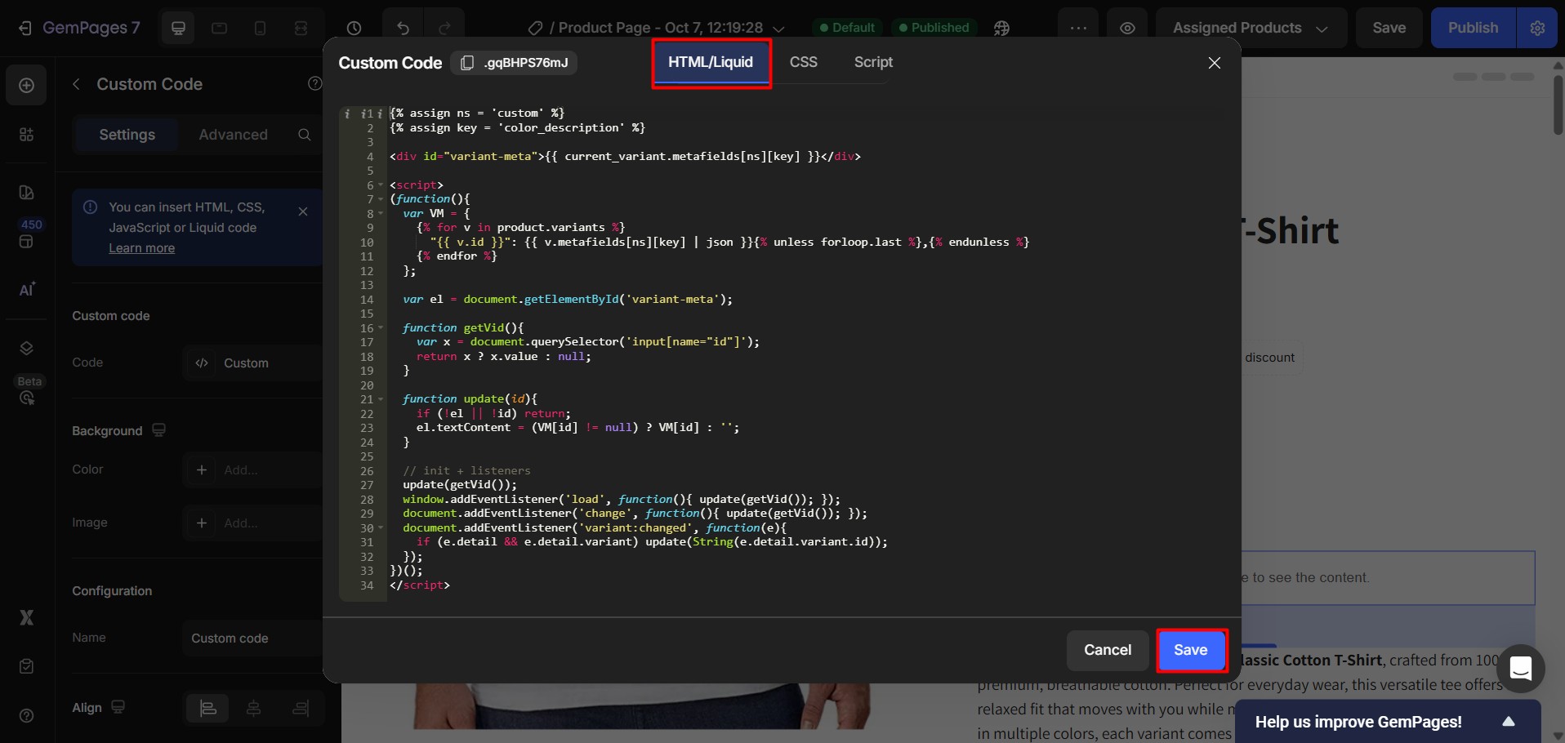Collapse code fold at line 16

(381, 328)
